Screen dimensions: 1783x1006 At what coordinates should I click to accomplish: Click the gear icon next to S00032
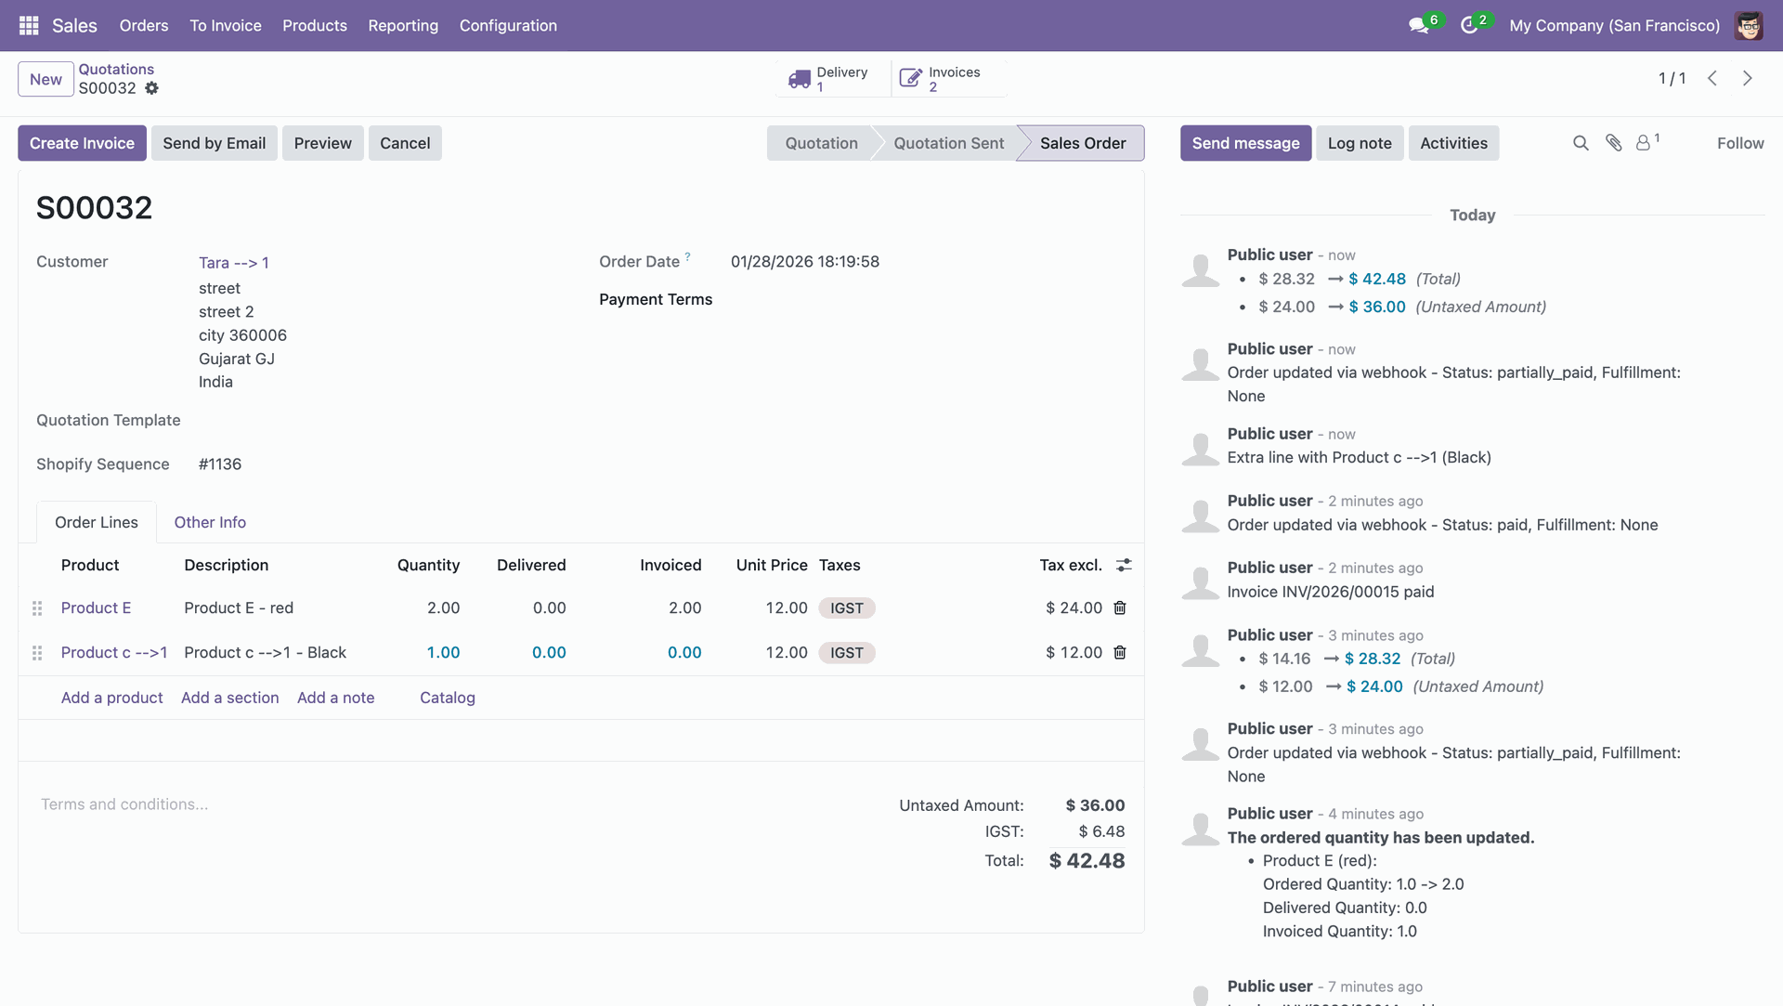pyautogui.click(x=151, y=88)
